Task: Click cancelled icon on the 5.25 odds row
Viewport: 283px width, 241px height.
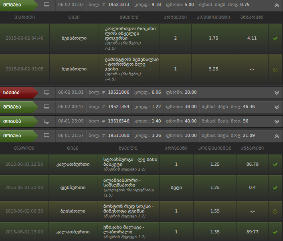Action: pos(275,70)
